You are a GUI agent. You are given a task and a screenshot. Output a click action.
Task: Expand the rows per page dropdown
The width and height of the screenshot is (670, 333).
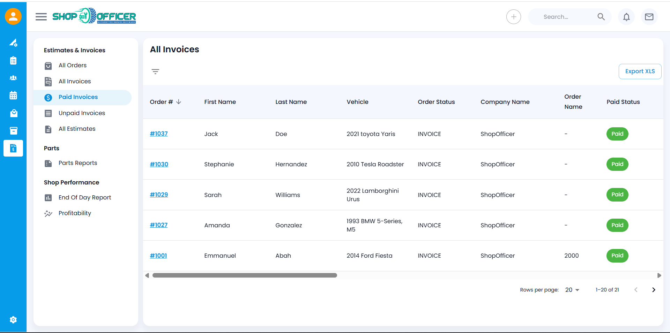pos(572,290)
